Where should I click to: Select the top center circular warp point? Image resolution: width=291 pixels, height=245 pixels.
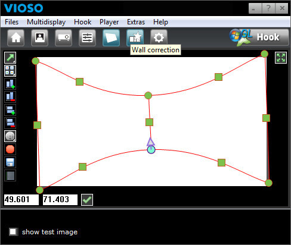click(x=148, y=96)
